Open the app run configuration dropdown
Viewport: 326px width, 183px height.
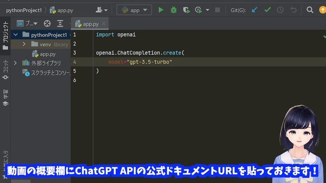pyautogui.click(x=134, y=10)
